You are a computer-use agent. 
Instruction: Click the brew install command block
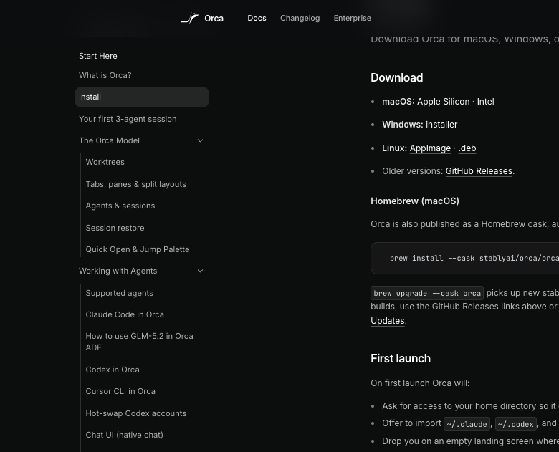(x=465, y=258)
